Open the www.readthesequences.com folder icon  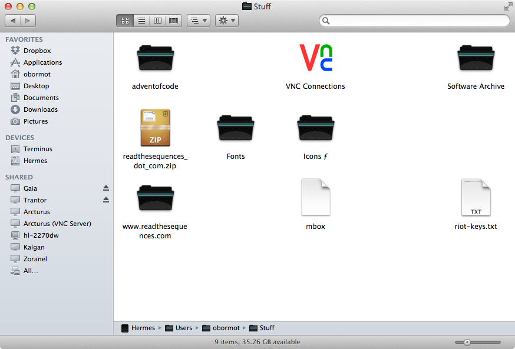tap(156, 198)
